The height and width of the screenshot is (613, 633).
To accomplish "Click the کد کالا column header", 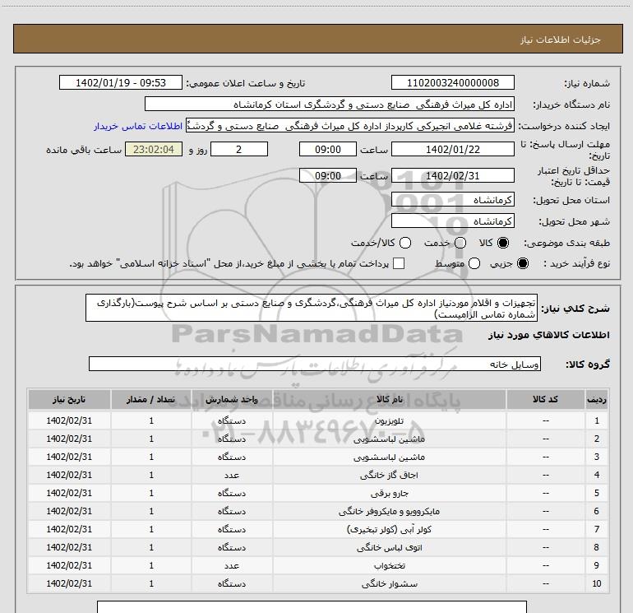I will point(545,399).
